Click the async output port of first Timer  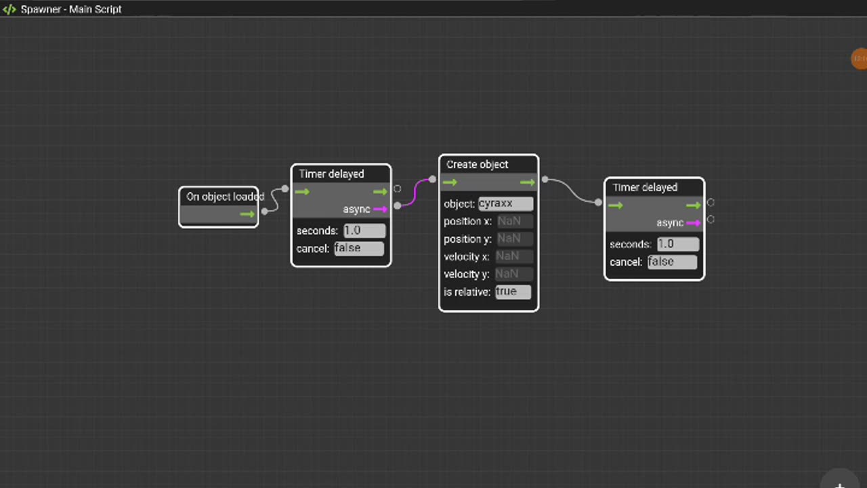(398, 205)
